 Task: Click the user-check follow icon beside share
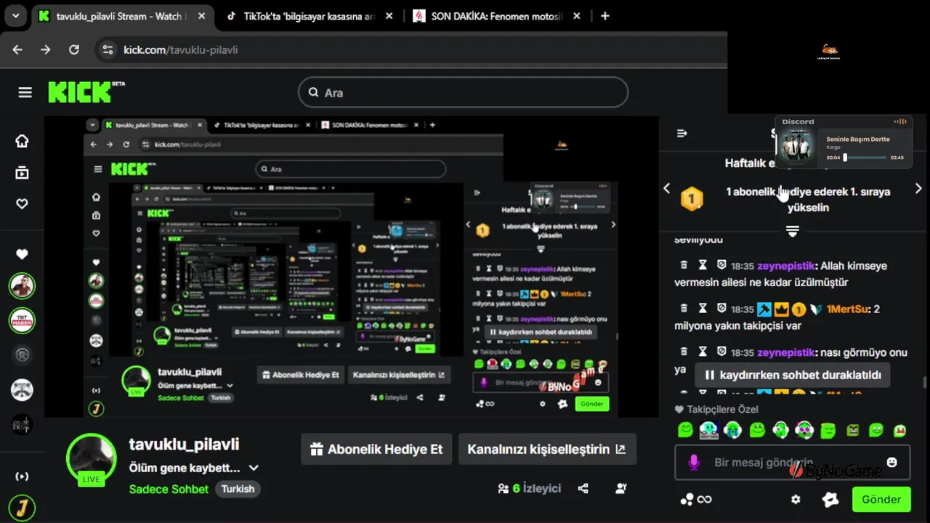(621, 488)
